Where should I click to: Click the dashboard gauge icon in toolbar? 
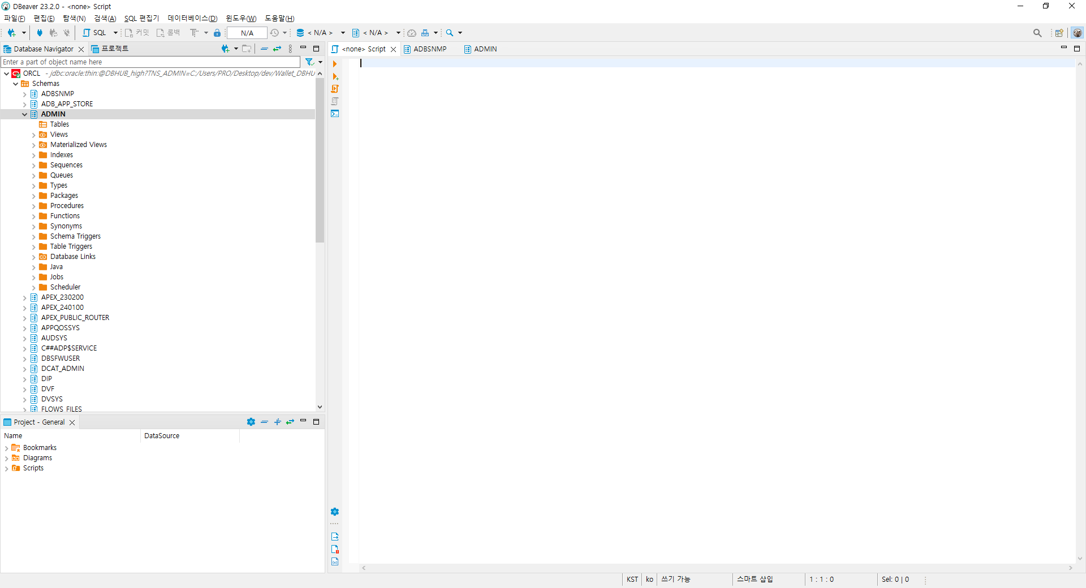click(412, 33)
